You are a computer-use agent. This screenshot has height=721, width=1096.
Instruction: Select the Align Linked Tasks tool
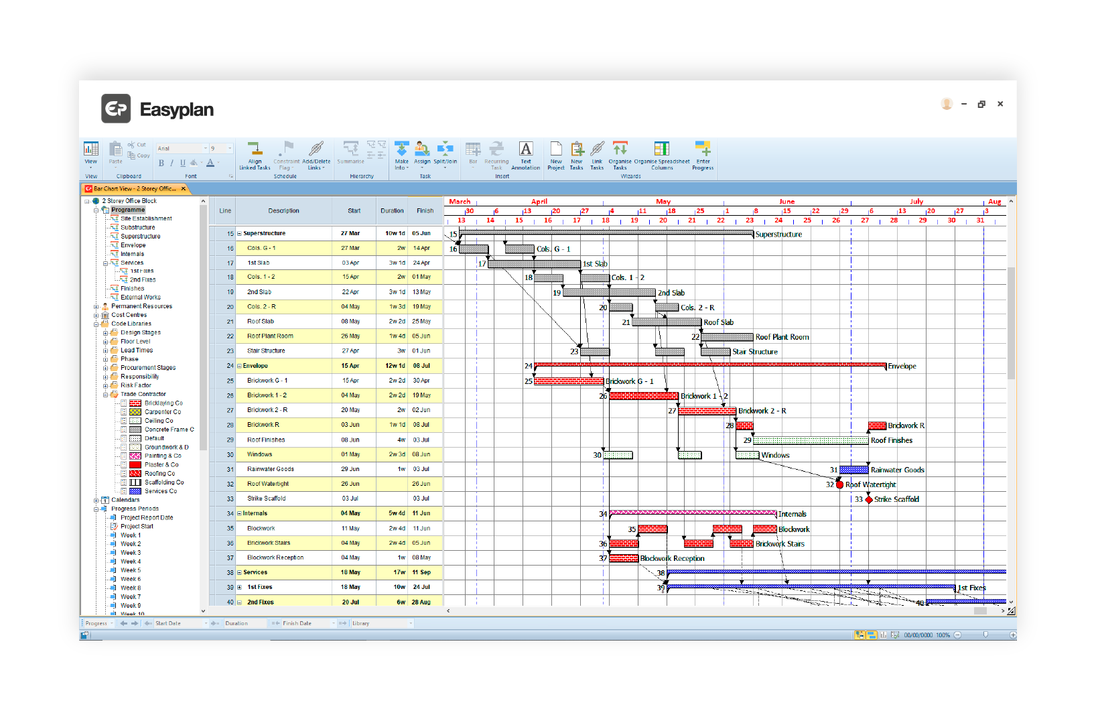pyautogui.click(x=255, y=154)
